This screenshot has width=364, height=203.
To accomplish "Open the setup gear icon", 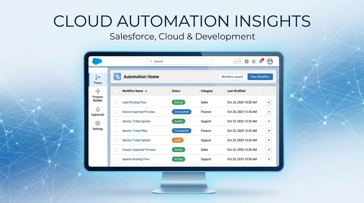I will click(x=254, y=62).
